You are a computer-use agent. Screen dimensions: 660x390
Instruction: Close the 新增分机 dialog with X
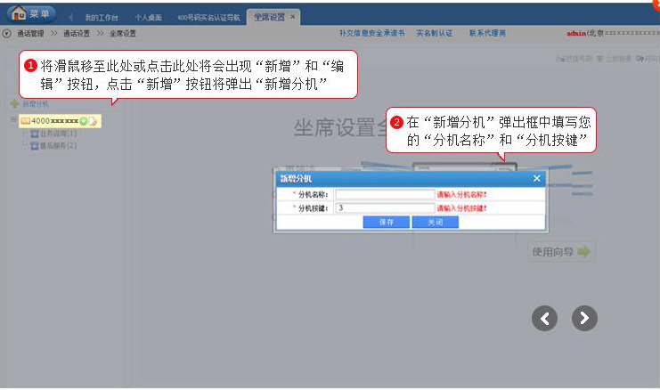pos(536,179)
